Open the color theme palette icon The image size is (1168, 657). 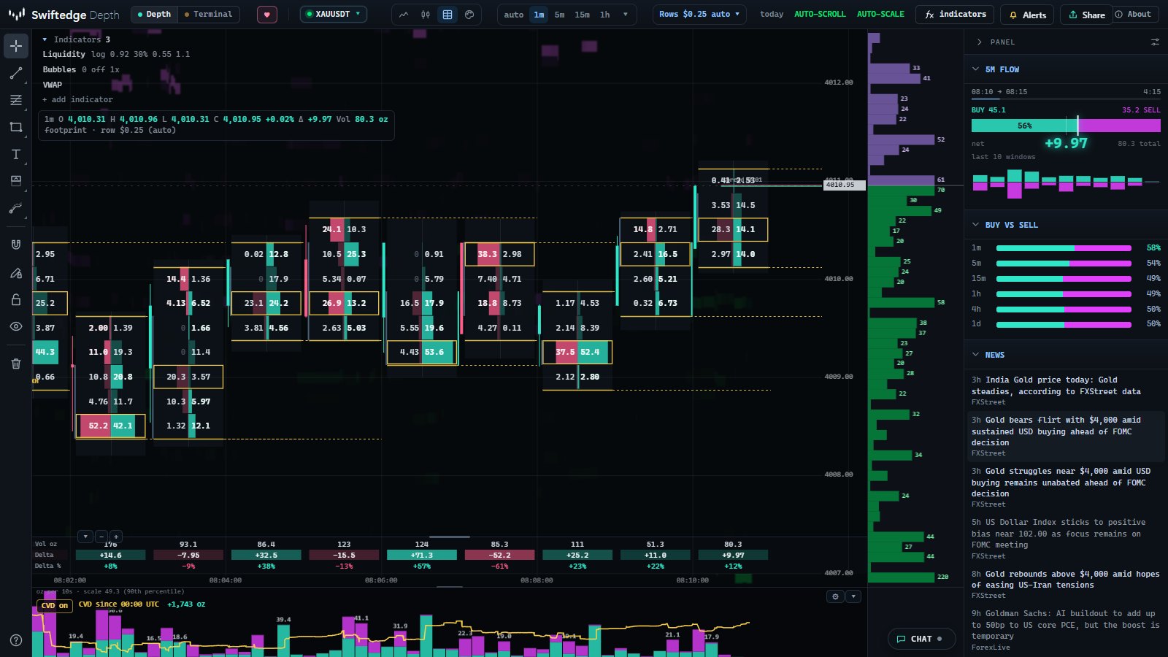[469, 15]
